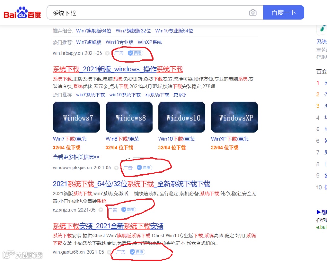Screen dimensions: 327x261
Task: Open result 2021系统下载_64位/32位系统下载
Action: (131, 184)
